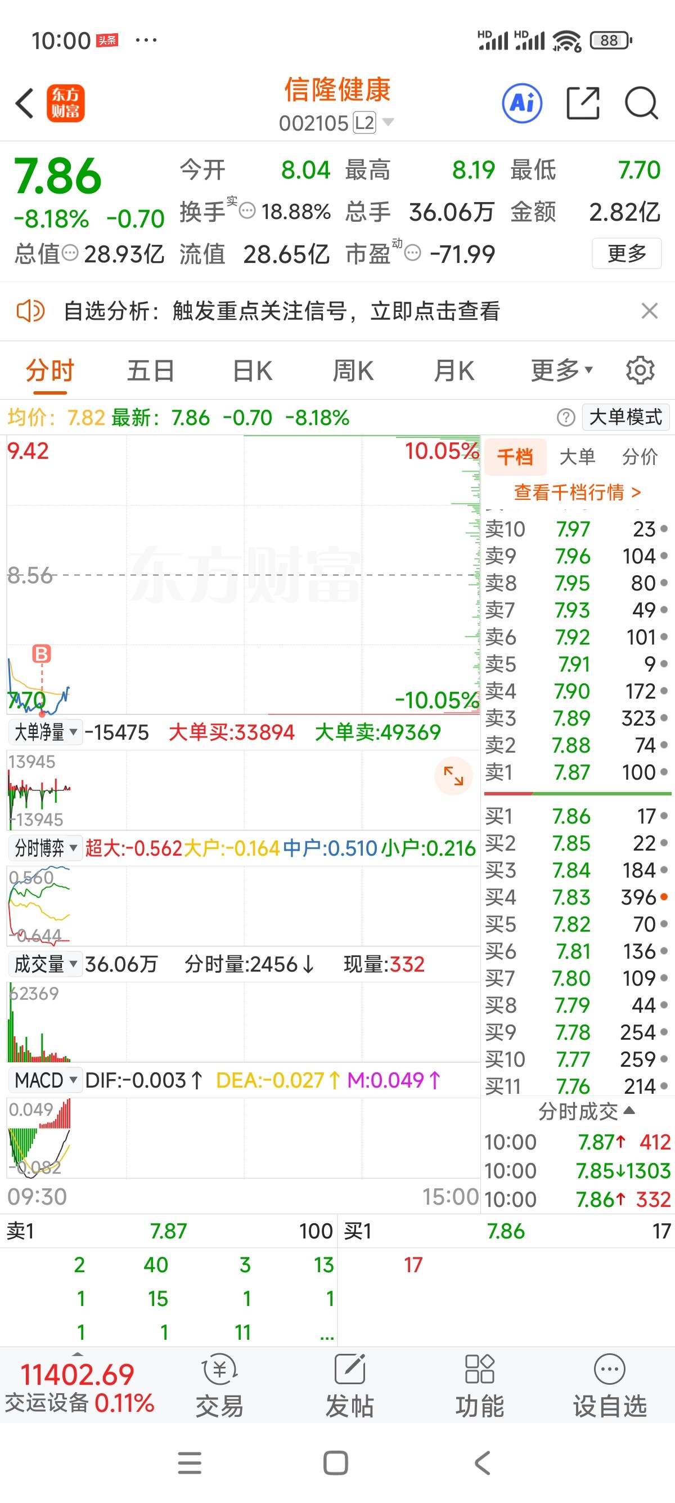
Task: Toggle 大单模式 button
Action: point(625,417)
